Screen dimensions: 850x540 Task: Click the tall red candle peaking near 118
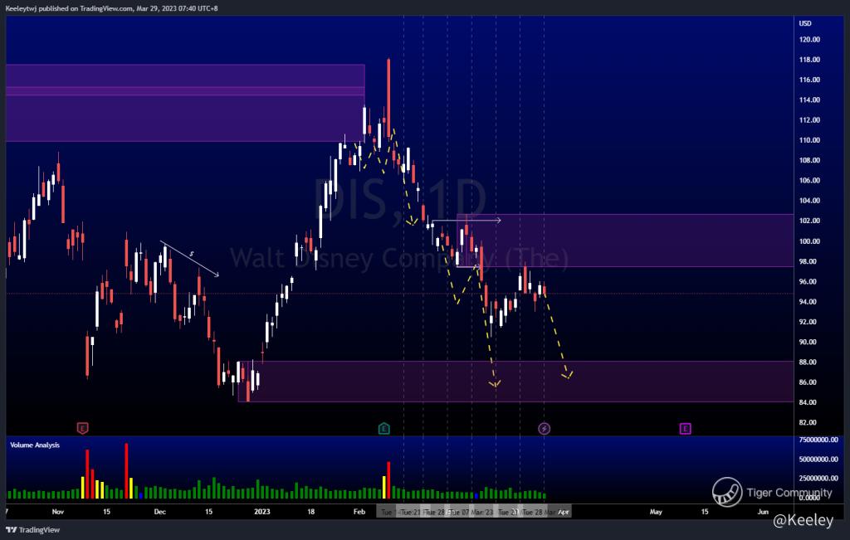(x=388, y=98)
